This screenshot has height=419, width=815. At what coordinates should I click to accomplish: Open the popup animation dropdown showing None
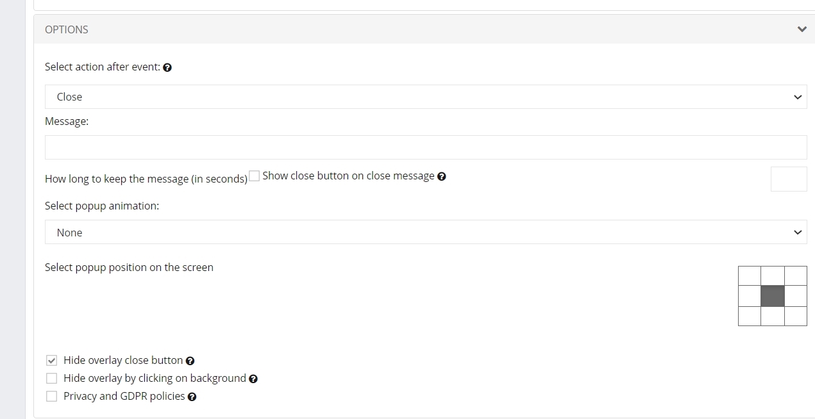tap(425, 233)
